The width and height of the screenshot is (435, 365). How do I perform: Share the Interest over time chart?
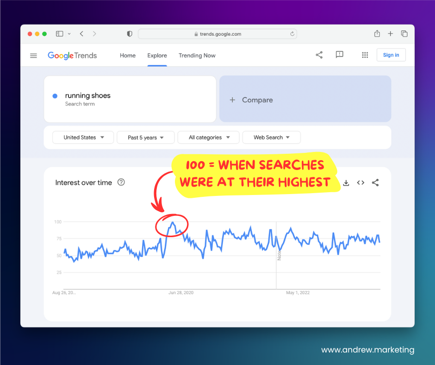click(375, 182)
